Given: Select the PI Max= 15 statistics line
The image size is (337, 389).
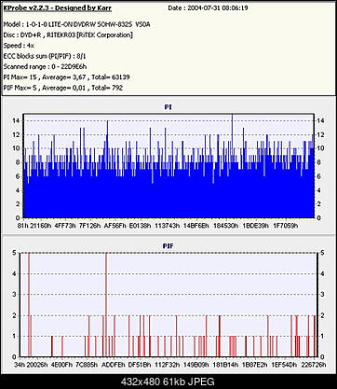Looking at the screenshot, I should [x=66, y=77].
